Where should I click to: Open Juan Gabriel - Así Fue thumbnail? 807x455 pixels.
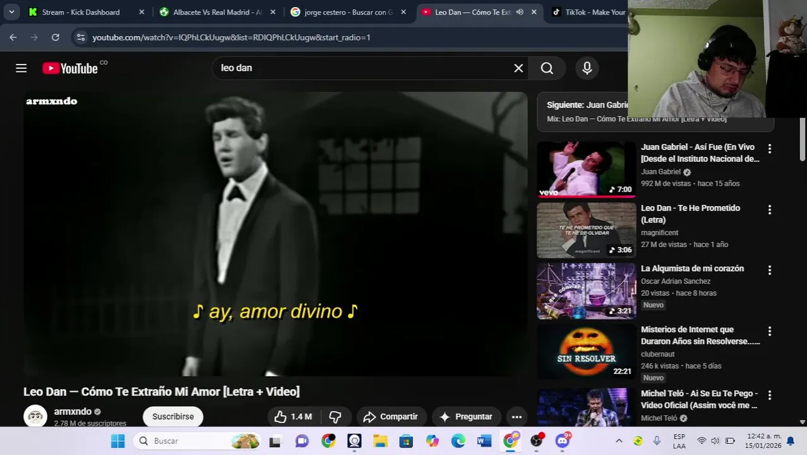pos(586,169)
